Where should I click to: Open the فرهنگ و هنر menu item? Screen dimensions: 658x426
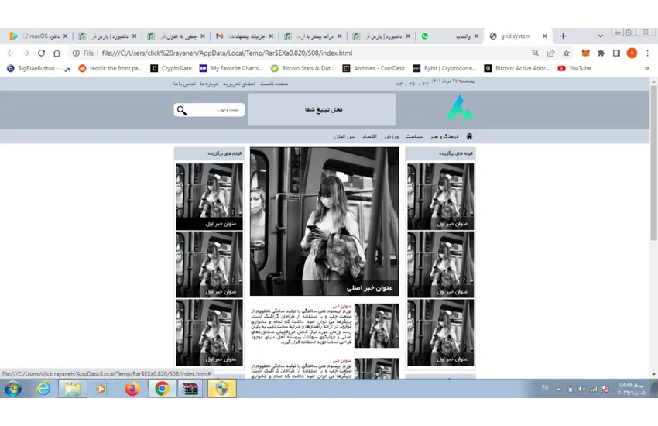444,136
